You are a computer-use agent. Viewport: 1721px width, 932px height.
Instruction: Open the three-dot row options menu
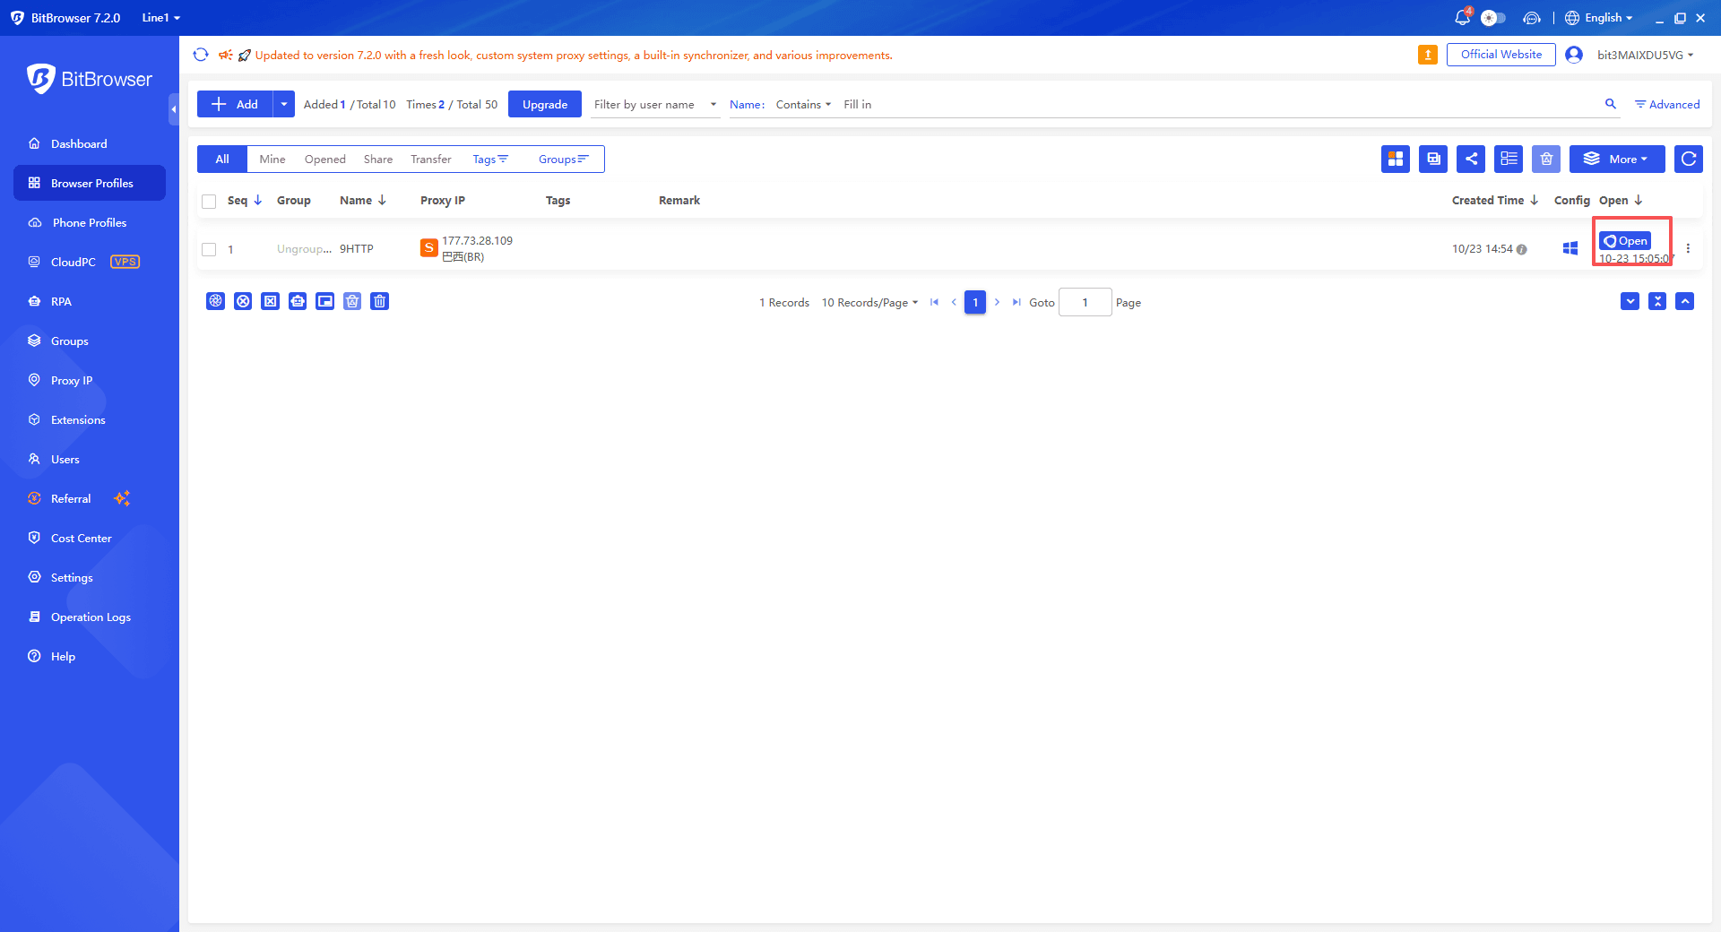point(1688,248)
